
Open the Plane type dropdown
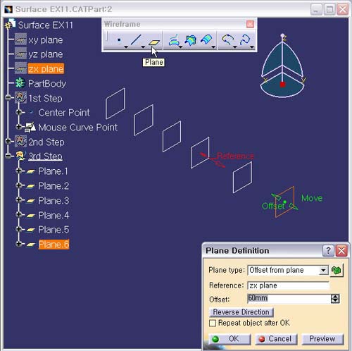coord(323,270)
